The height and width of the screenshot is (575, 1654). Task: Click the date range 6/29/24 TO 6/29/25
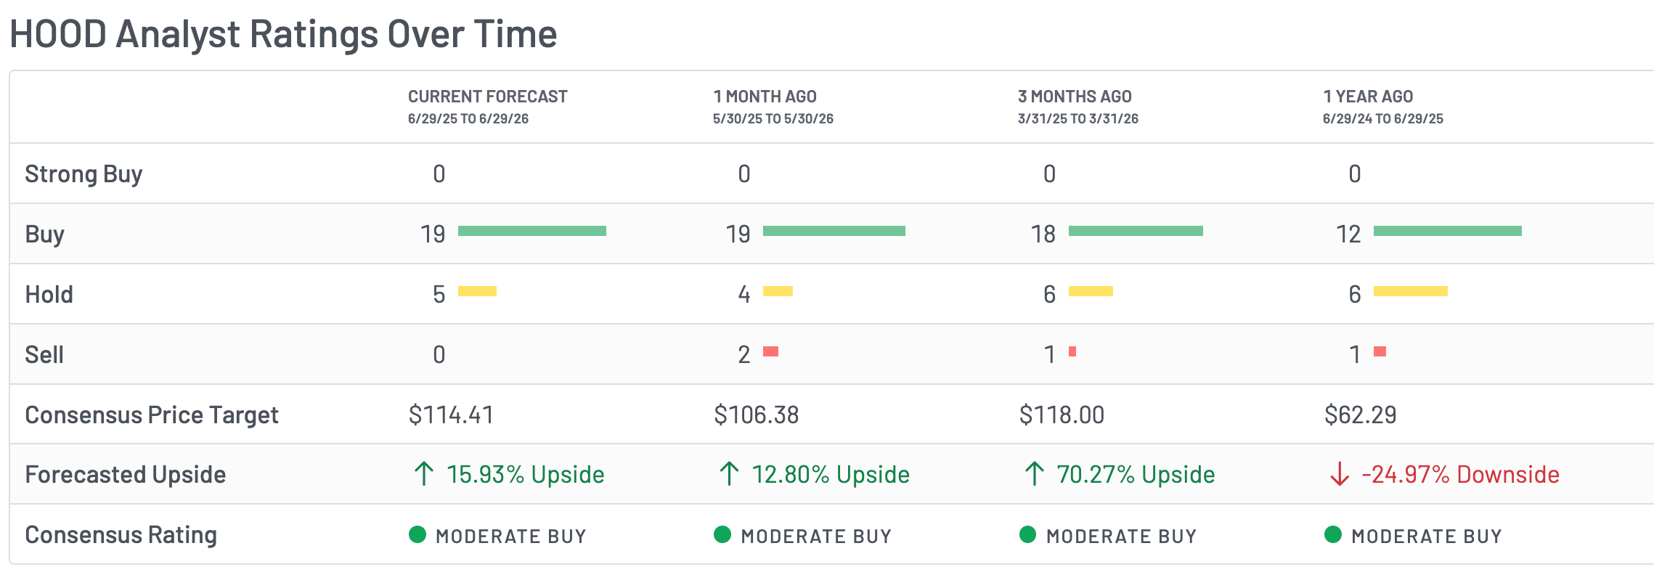(1383, 119)
